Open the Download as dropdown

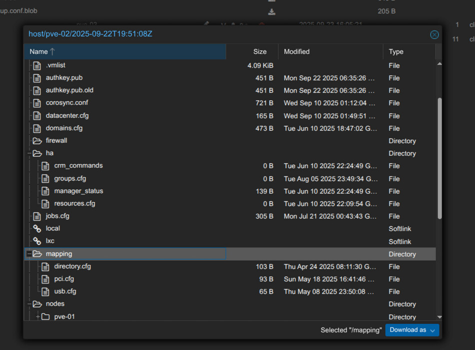coord(412,330)
